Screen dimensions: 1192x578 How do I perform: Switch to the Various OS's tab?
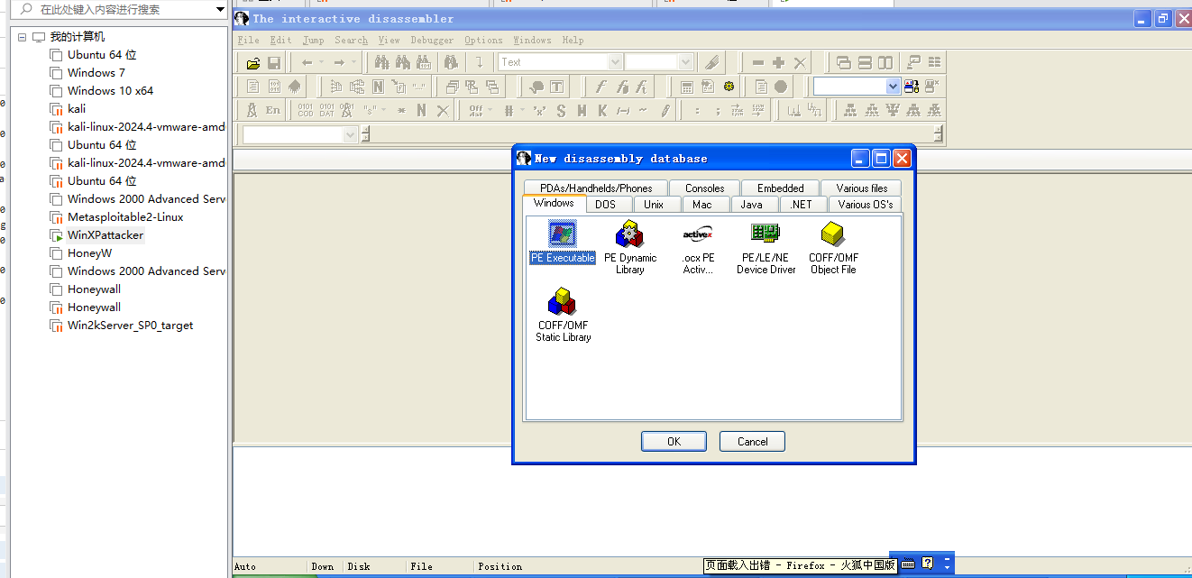click(x=865, y=205)
